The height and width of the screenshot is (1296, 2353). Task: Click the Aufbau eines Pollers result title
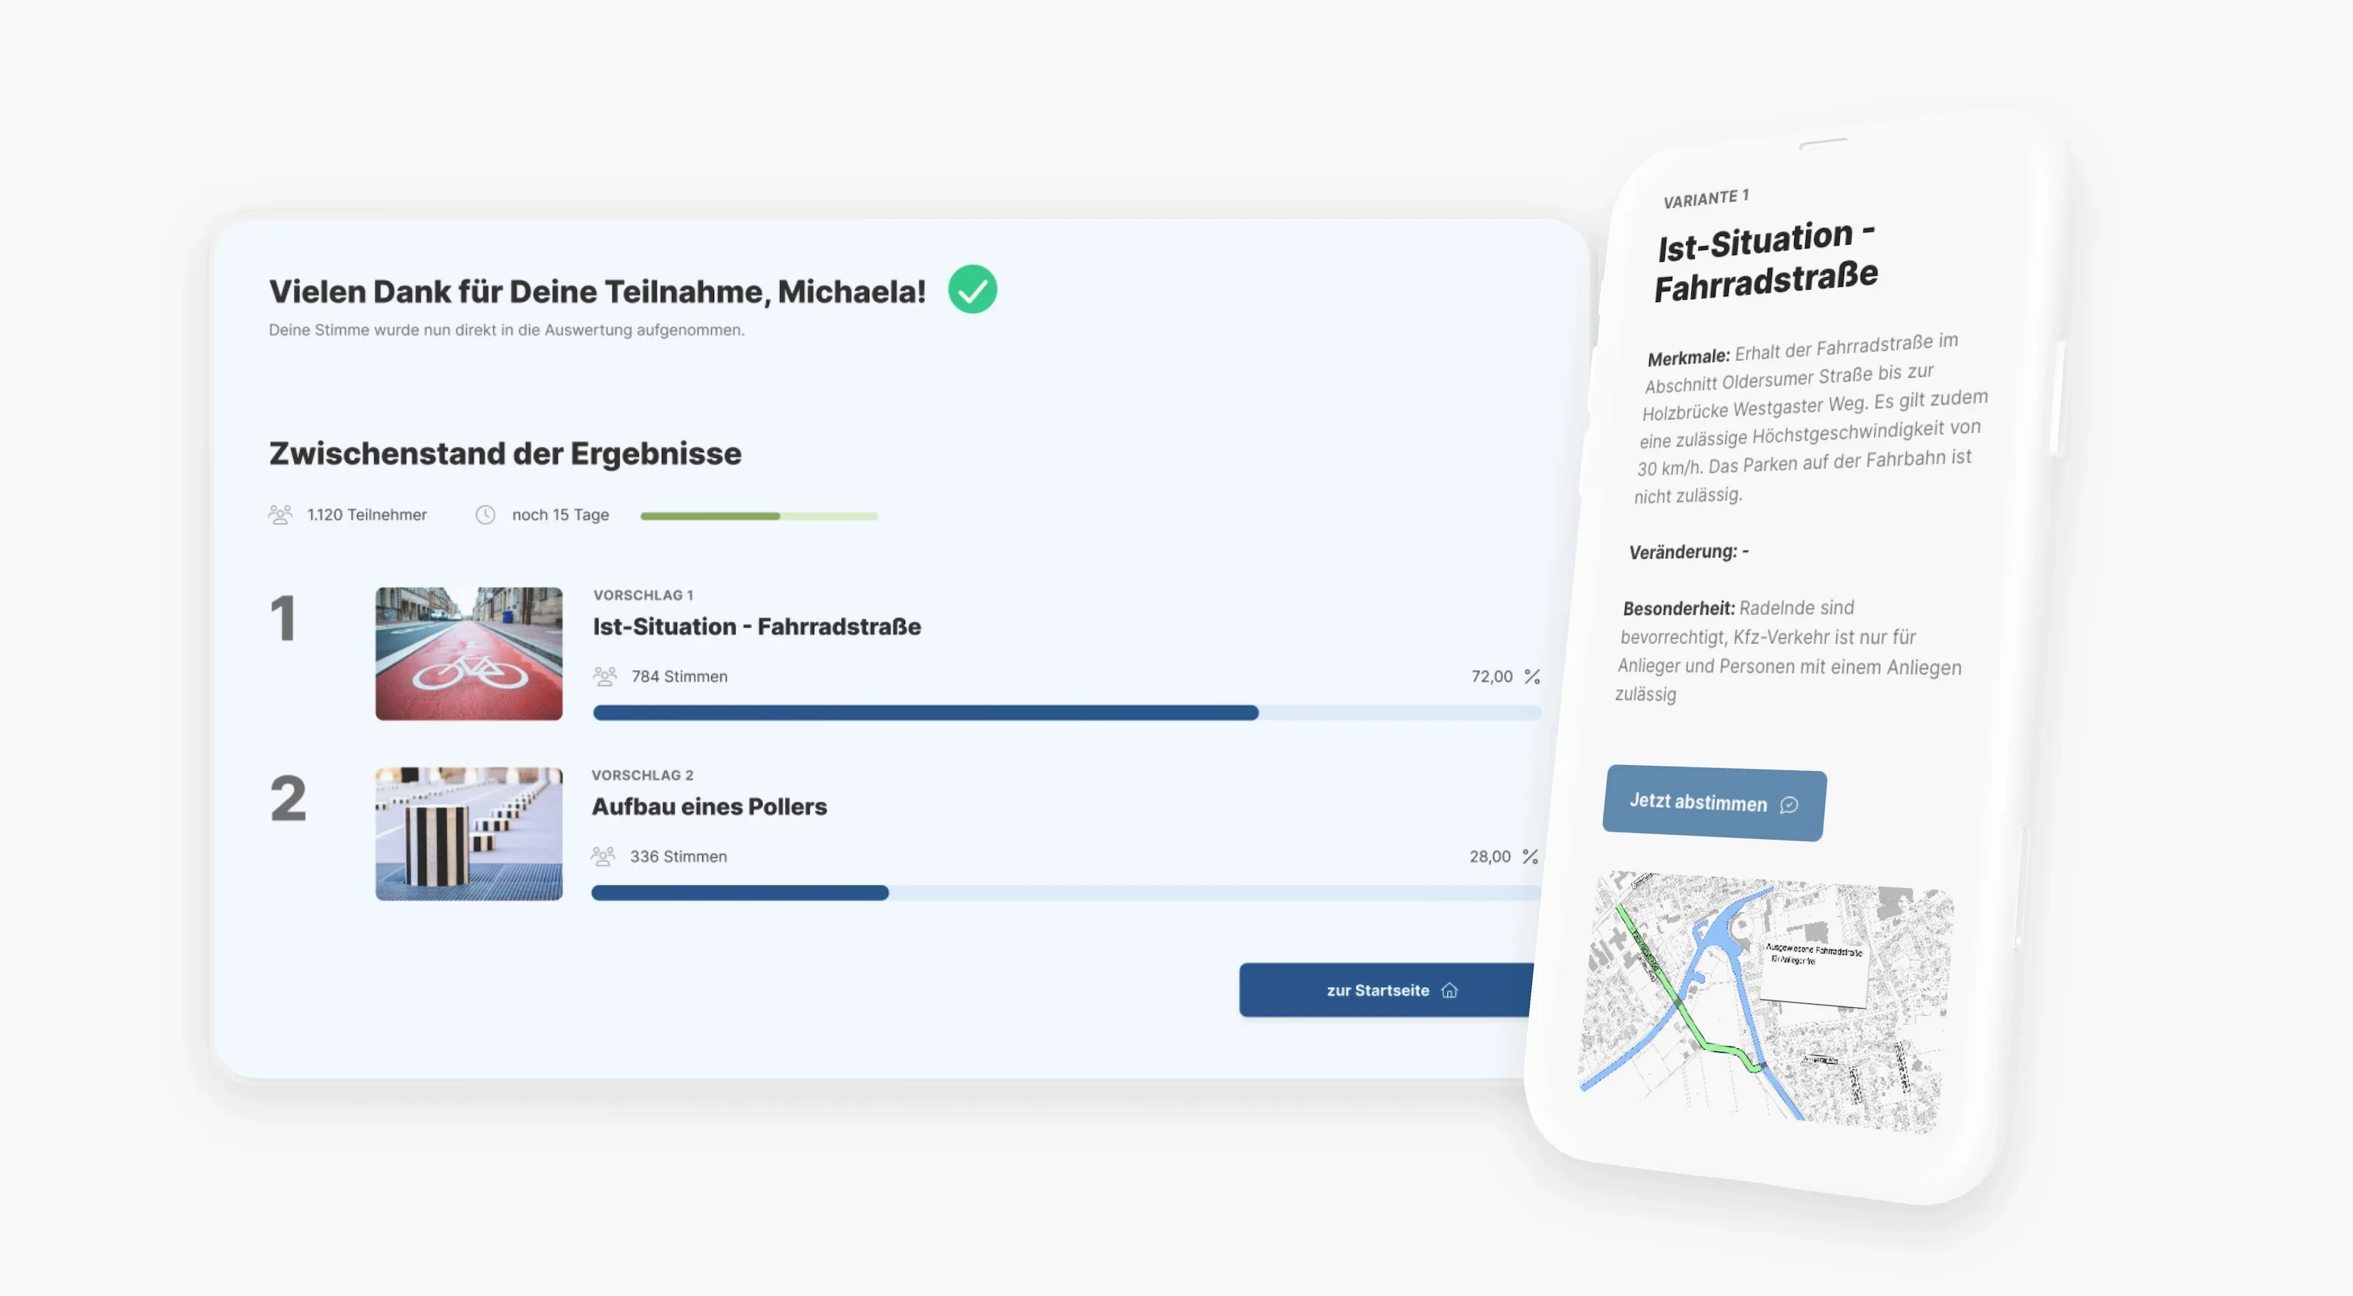coord(709,806)
